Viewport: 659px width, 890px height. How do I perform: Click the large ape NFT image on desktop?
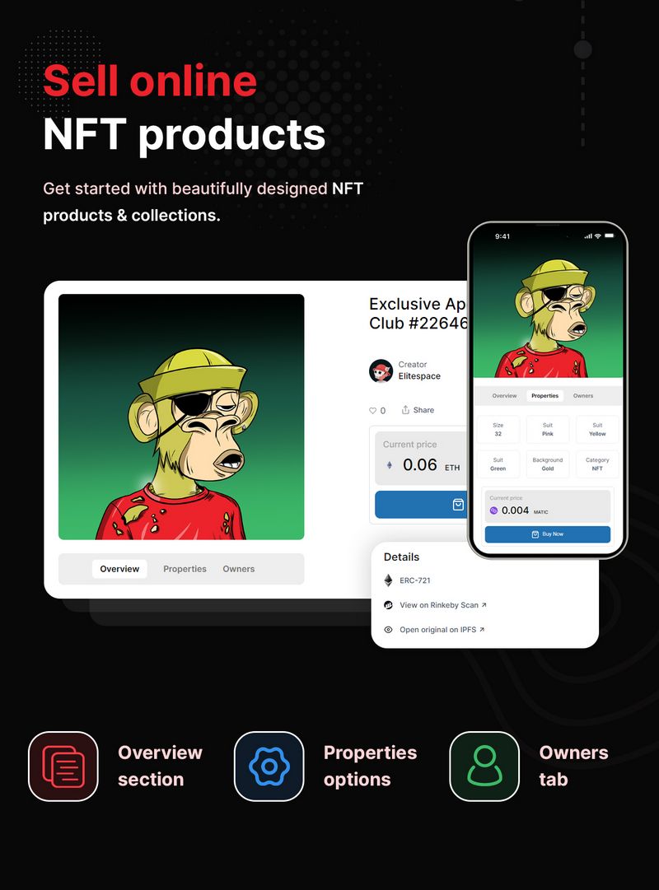coord(181,417)
